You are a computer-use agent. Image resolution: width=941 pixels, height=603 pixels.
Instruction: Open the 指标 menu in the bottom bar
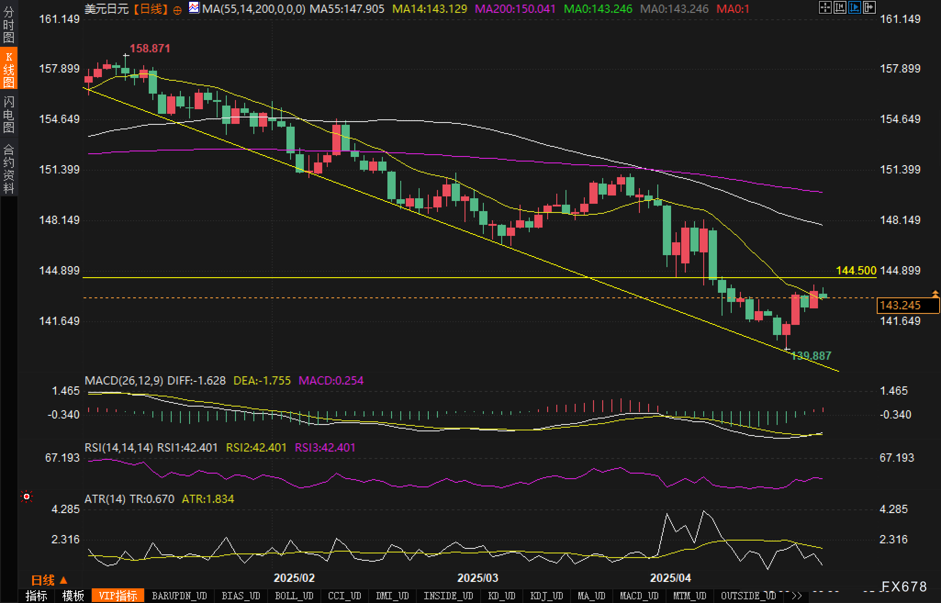click(x=36, y=596)
